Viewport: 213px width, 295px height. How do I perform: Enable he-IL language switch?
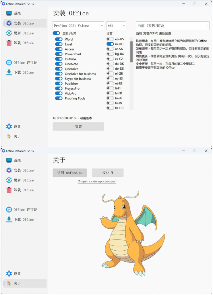pos(110,98)
